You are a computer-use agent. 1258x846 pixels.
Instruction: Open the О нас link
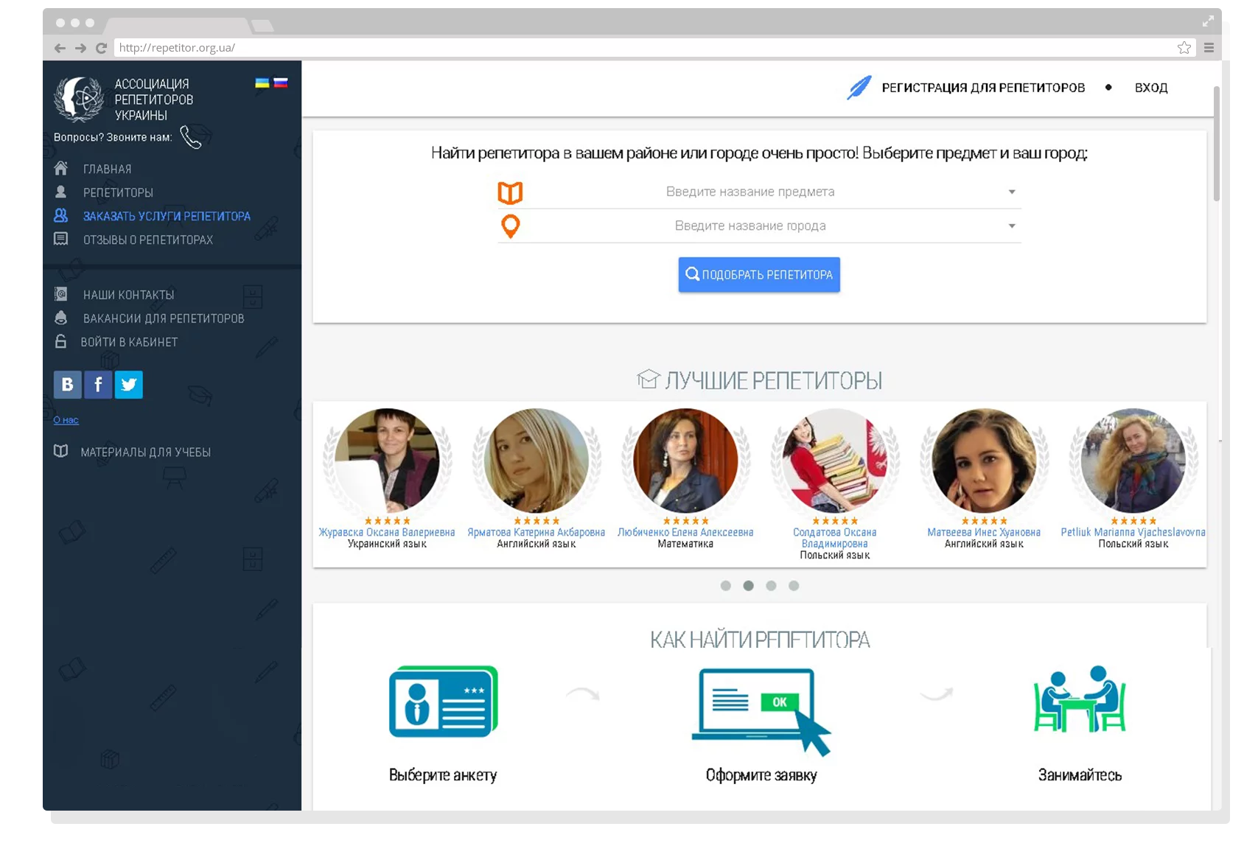click(x=66, y=420)
